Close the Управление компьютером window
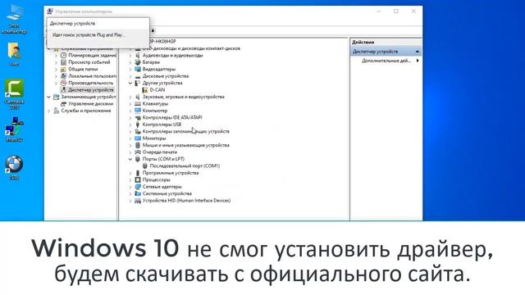Screen dimensions: 525x295 (413, 11)
